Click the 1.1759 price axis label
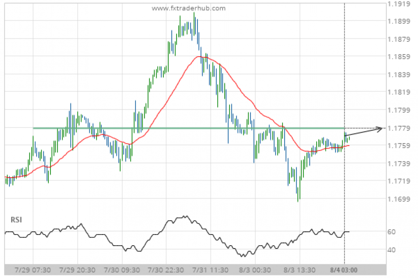 coord(399,146)
